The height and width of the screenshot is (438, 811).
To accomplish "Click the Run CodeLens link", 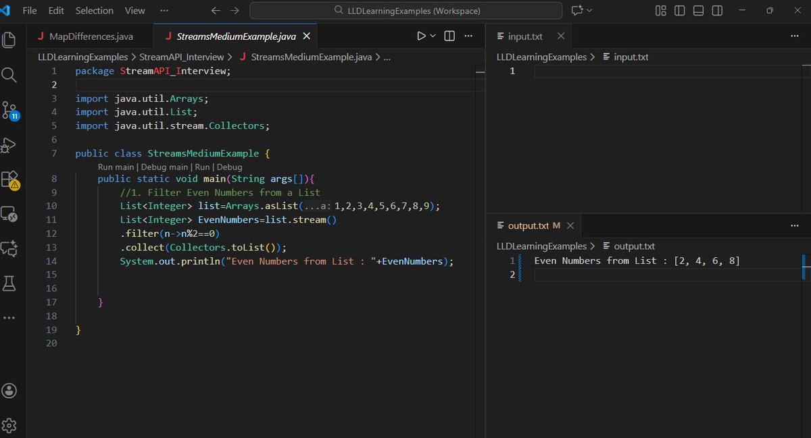I will point(202,167).
